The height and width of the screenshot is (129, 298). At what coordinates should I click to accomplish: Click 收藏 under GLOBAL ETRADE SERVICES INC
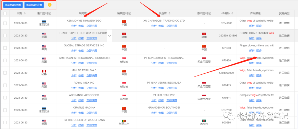[81, 51]
